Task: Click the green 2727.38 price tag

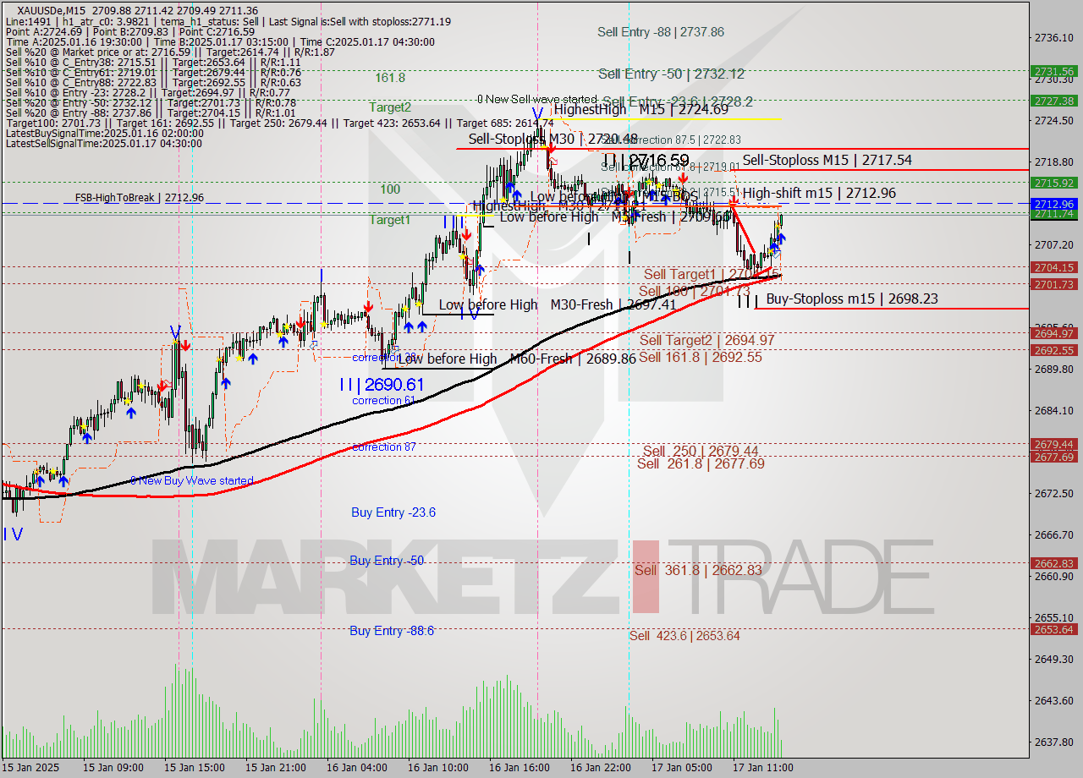Action: [1053, 101]
